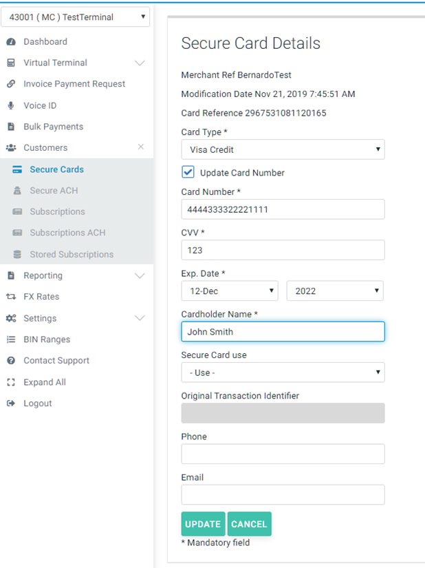Open the expiry month dropdown showing 12-Dec
Image resolution: width=425 pixels, height=568 pixels.
(229, 291)
